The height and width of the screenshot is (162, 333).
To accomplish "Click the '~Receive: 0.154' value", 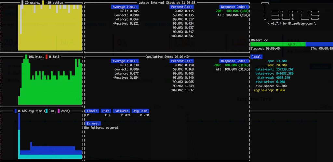I will (126, 78).
